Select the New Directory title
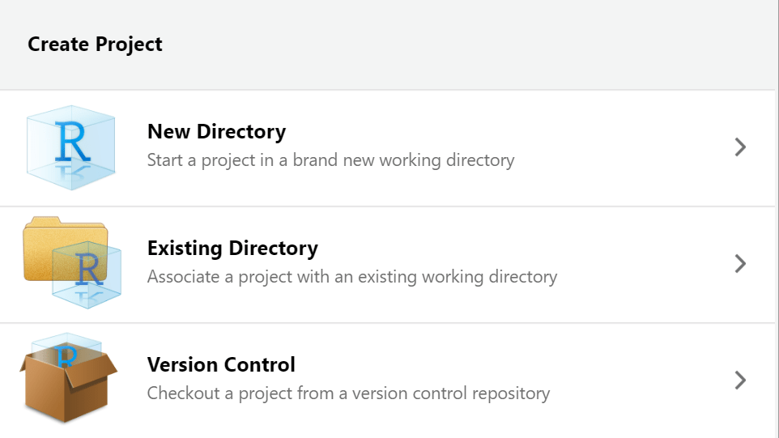779x438 pixels. pos(216,131)
